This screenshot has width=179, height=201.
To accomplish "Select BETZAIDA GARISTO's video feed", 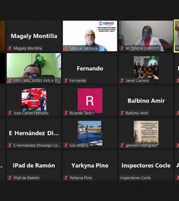I will click(x=146, y=36).
